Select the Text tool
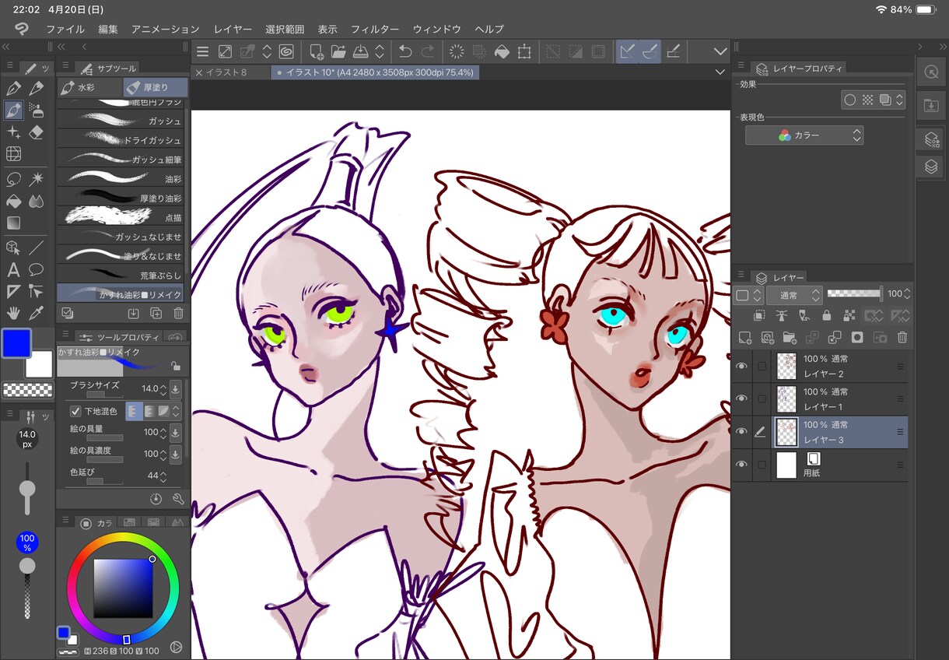Image resolution: width=949 pixels, height=660 pixels. click(13, 270)
